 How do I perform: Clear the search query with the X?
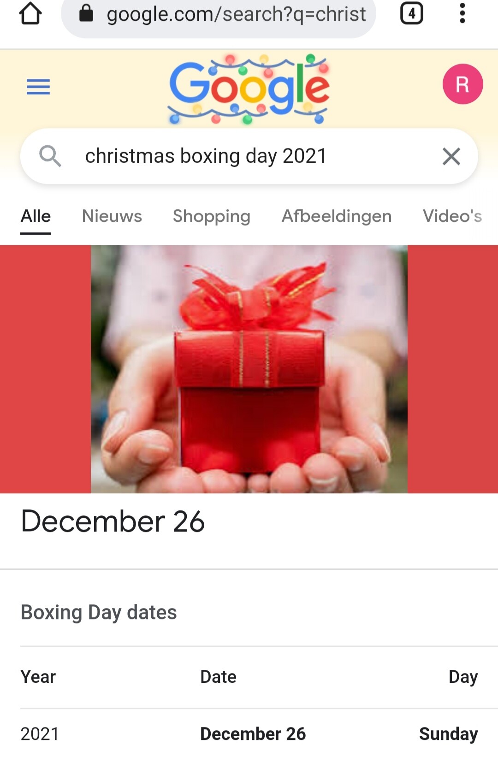(451, 156)
